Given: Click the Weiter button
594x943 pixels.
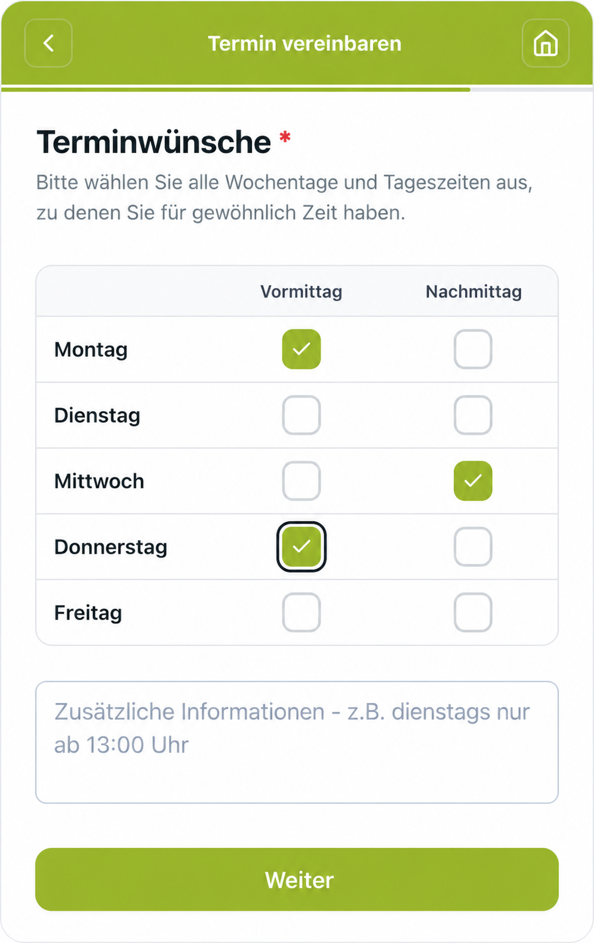Looking at the screenshot, I should (x=297, y=879).
